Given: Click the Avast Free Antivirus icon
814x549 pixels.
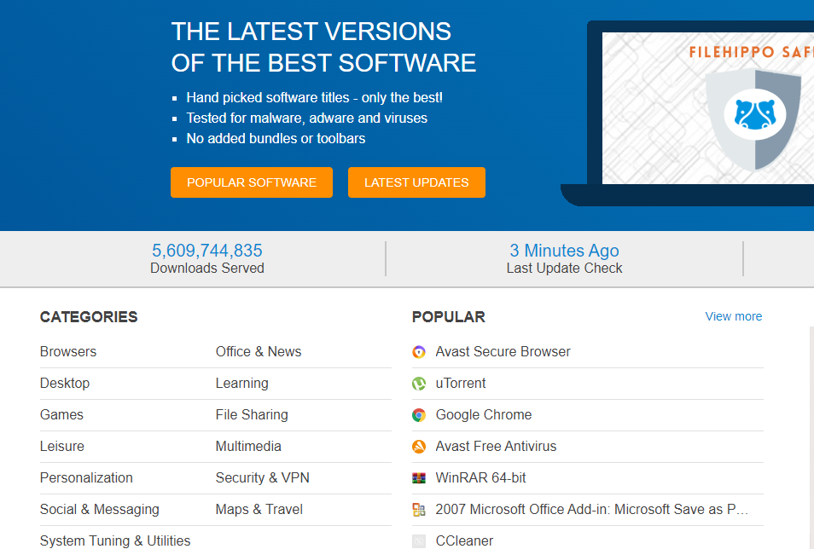Looking at the screenshot, I should (419, 447).
